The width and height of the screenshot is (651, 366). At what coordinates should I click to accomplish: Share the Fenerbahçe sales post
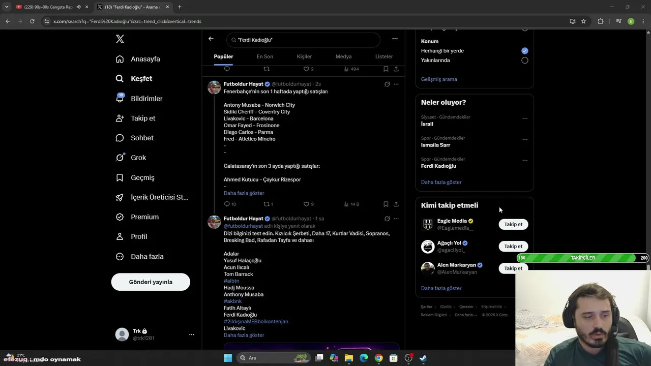[x=396, y=204]
